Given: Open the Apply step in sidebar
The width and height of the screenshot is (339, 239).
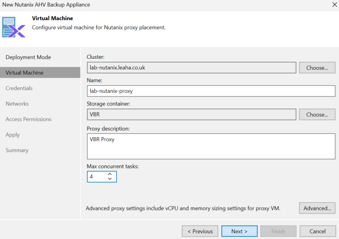Looking at the screenshot, I should coord(13,135).
